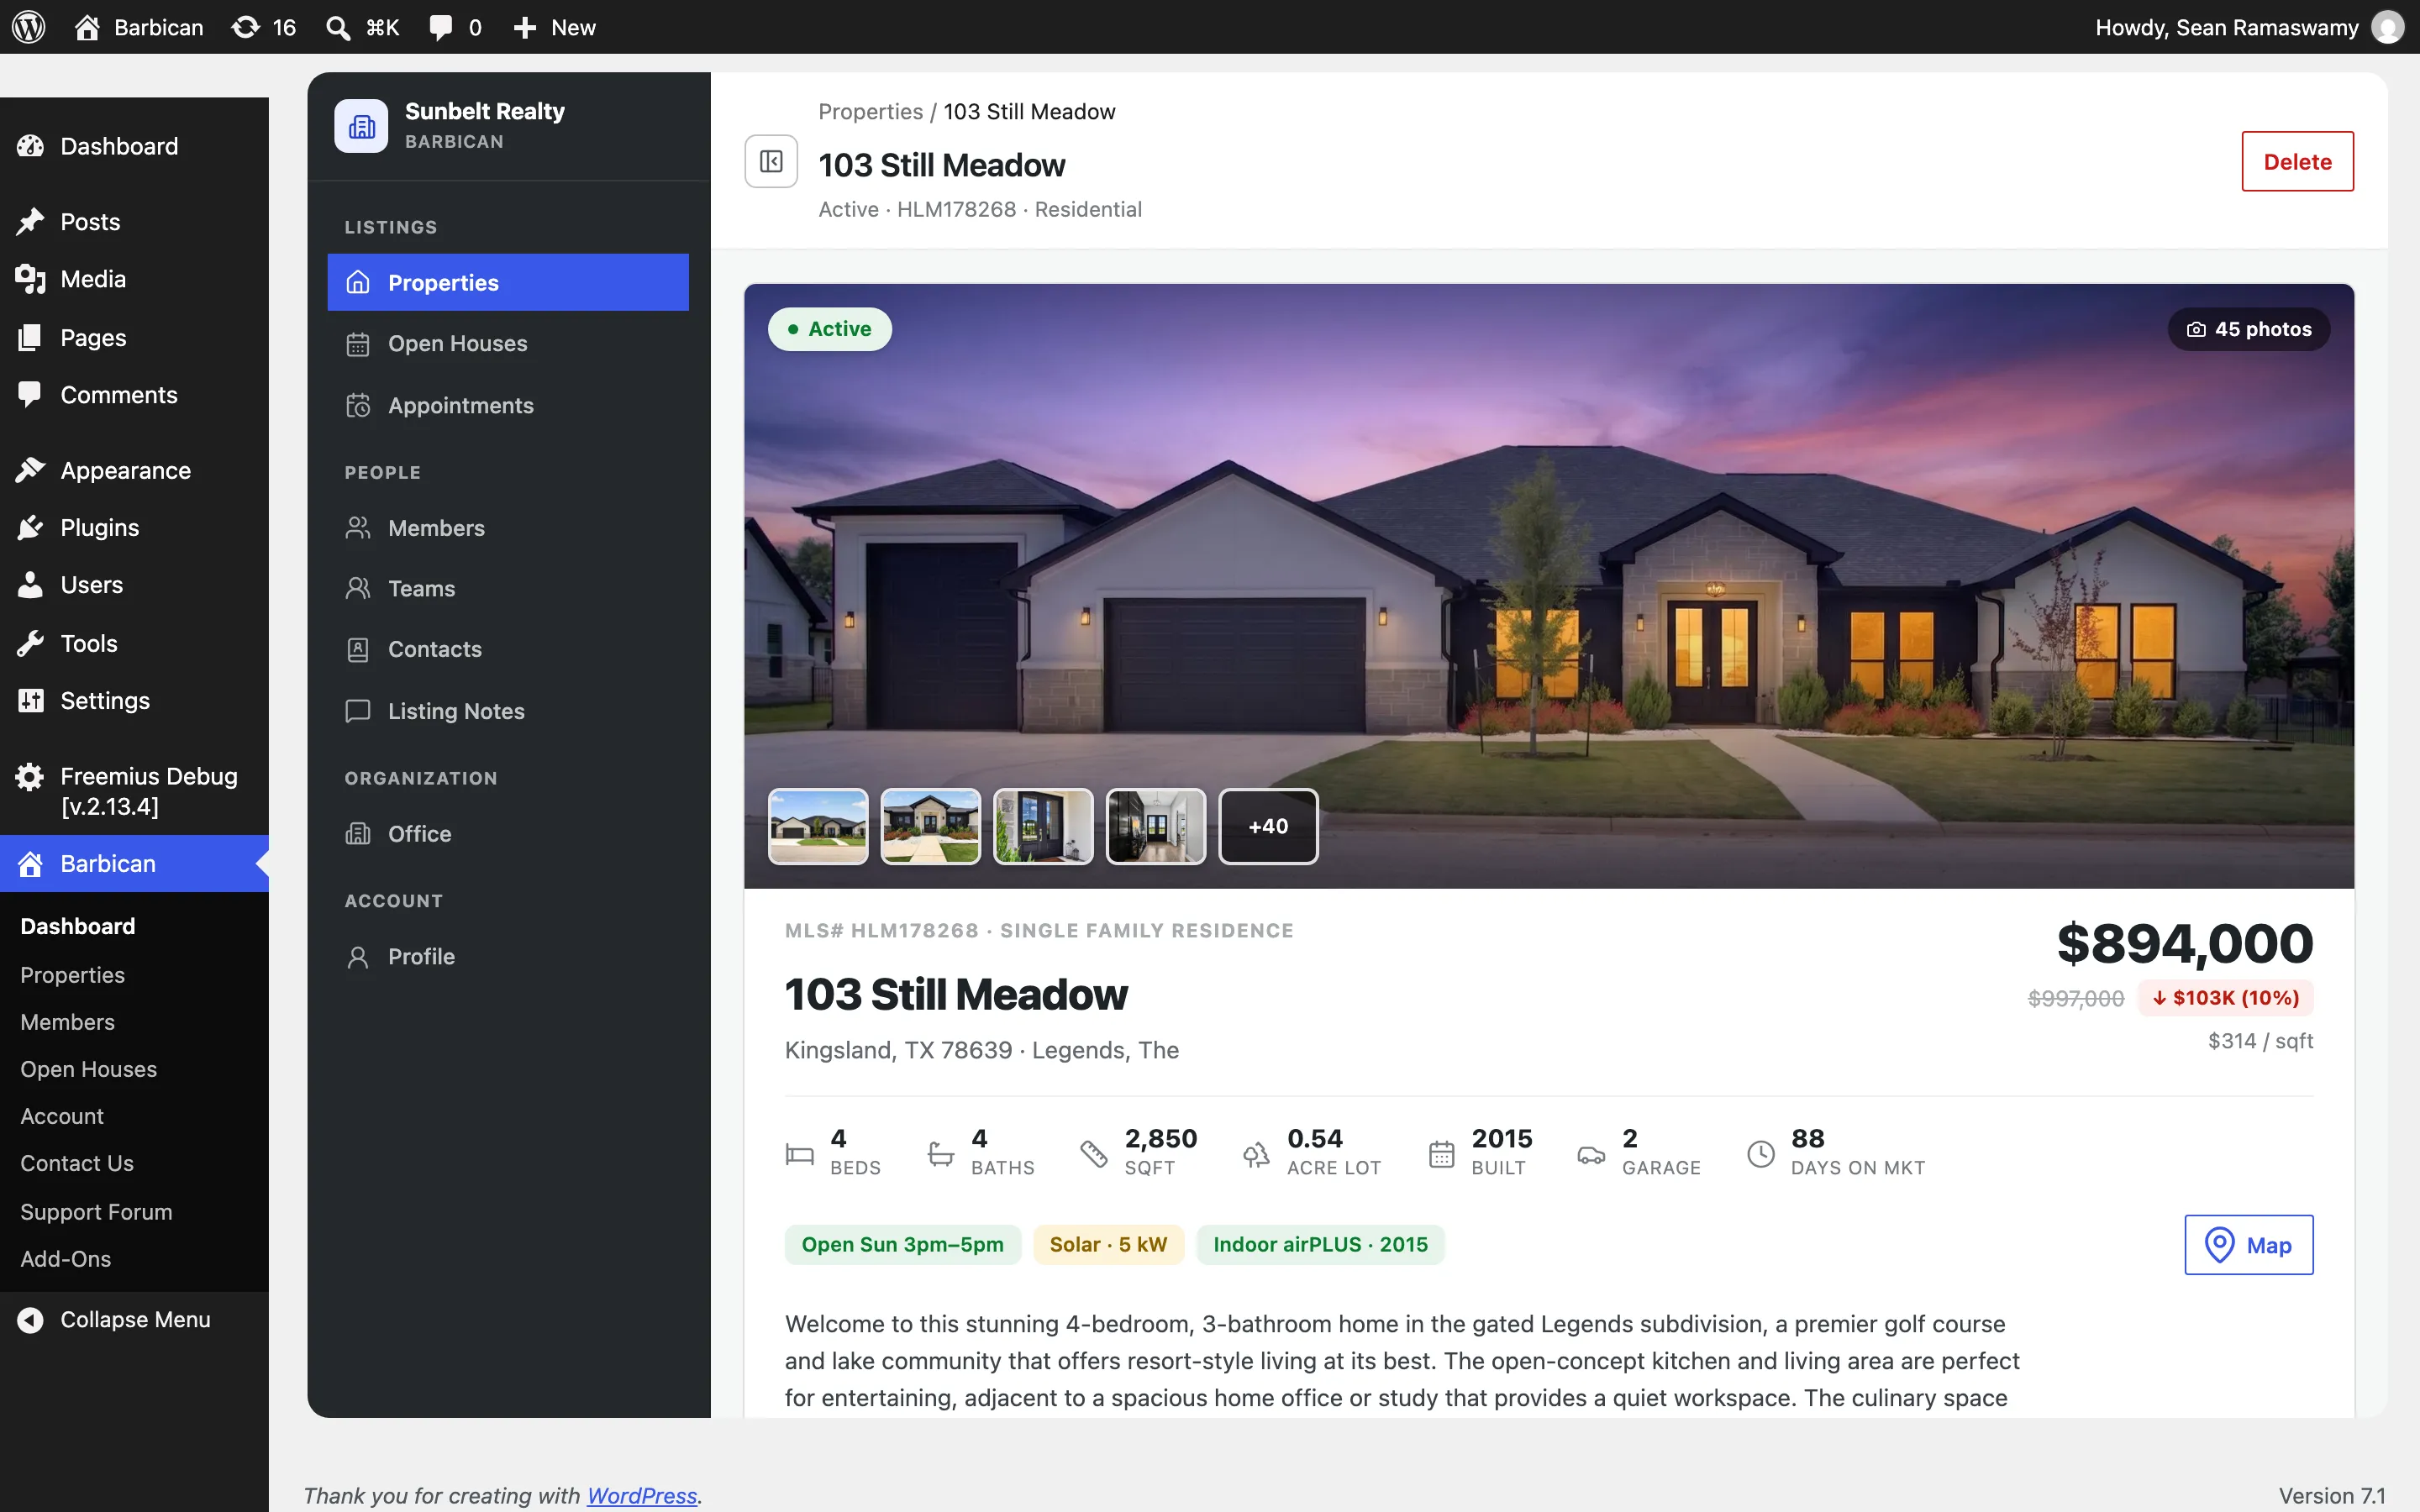2420x1512 pixels.
Task: Show the +40 more photos
Action: tap(1268, 826)
